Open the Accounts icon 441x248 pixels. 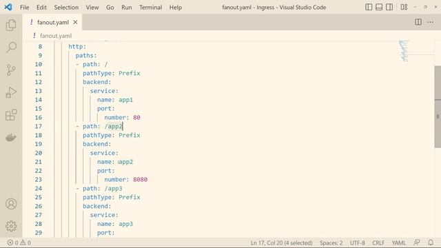(x=11, y=204)
